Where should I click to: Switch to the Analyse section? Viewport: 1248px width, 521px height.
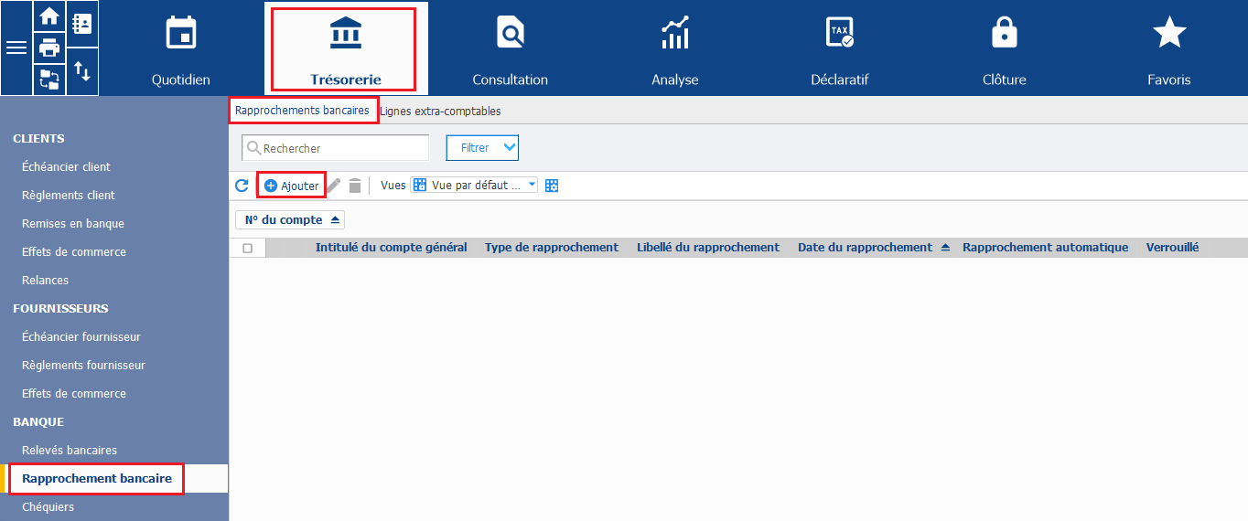pyautogui.click(x=675, y=50)
